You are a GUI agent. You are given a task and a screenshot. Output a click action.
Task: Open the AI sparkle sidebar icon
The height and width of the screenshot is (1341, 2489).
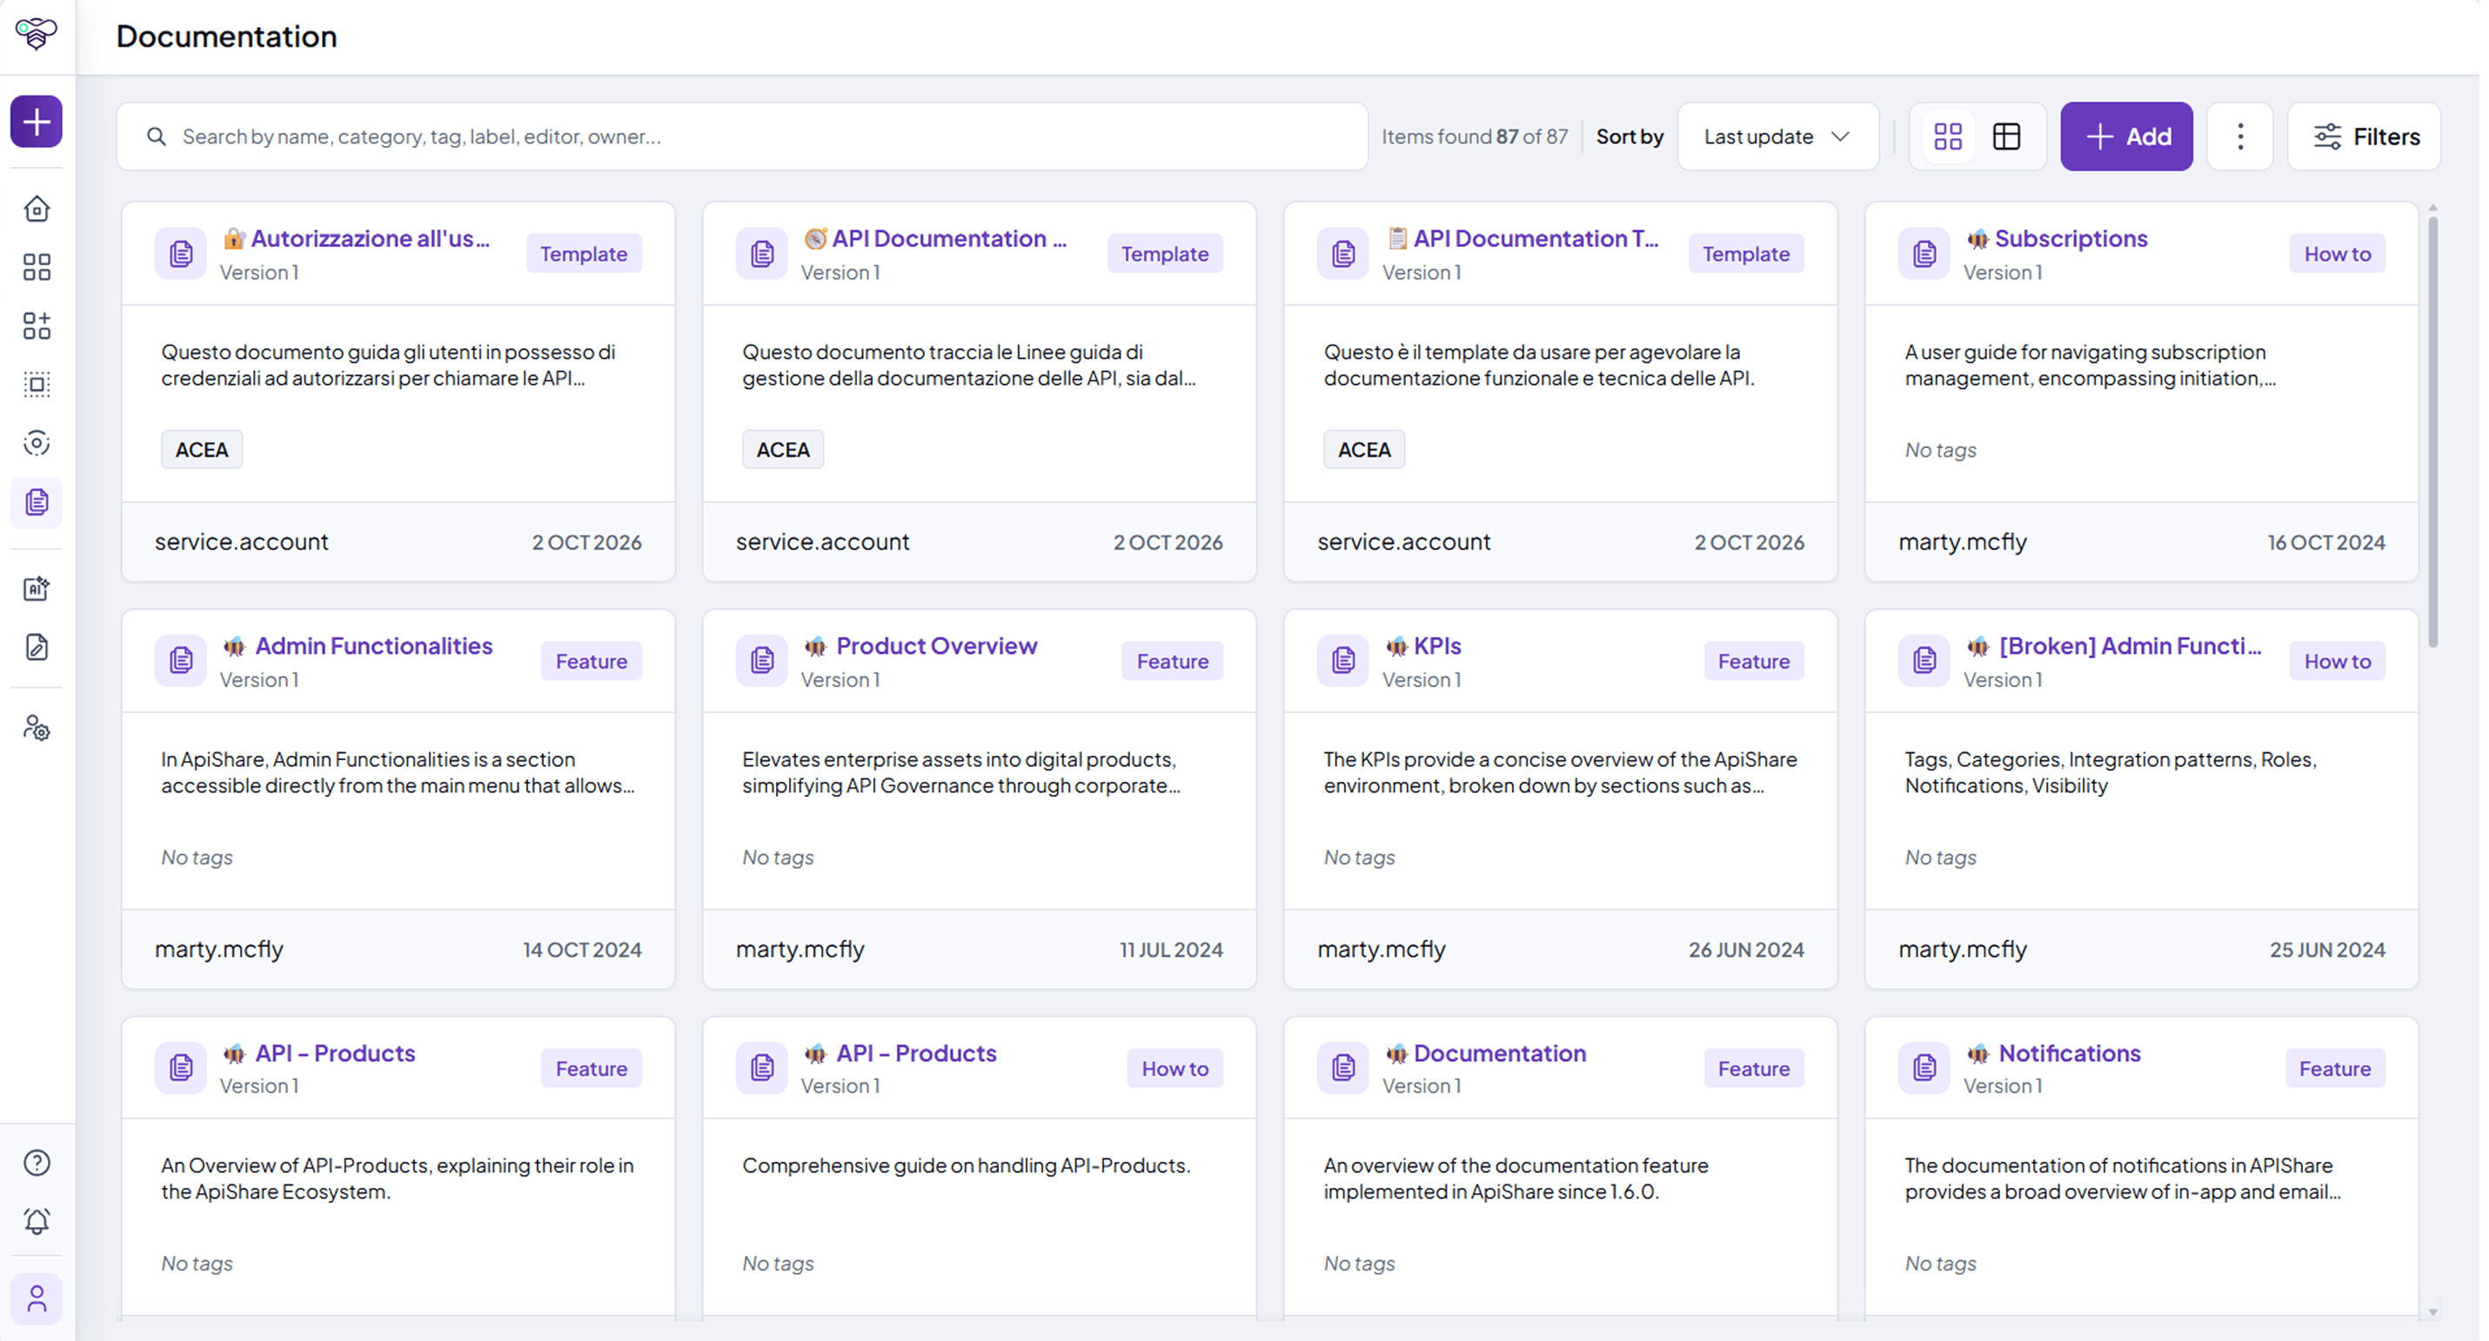37,589
